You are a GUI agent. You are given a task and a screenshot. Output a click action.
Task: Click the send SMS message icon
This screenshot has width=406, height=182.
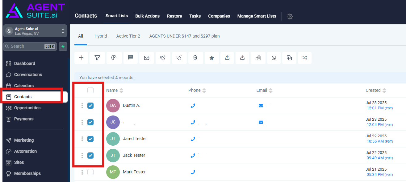[x=131, y=58]
